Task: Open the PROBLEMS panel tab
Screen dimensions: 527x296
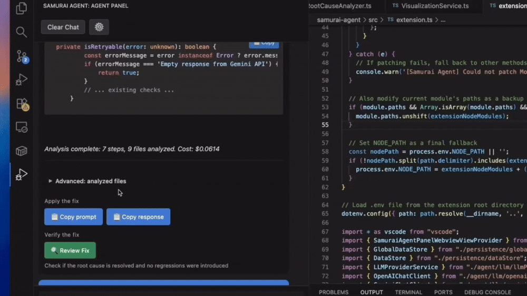Action: point(334,292)
